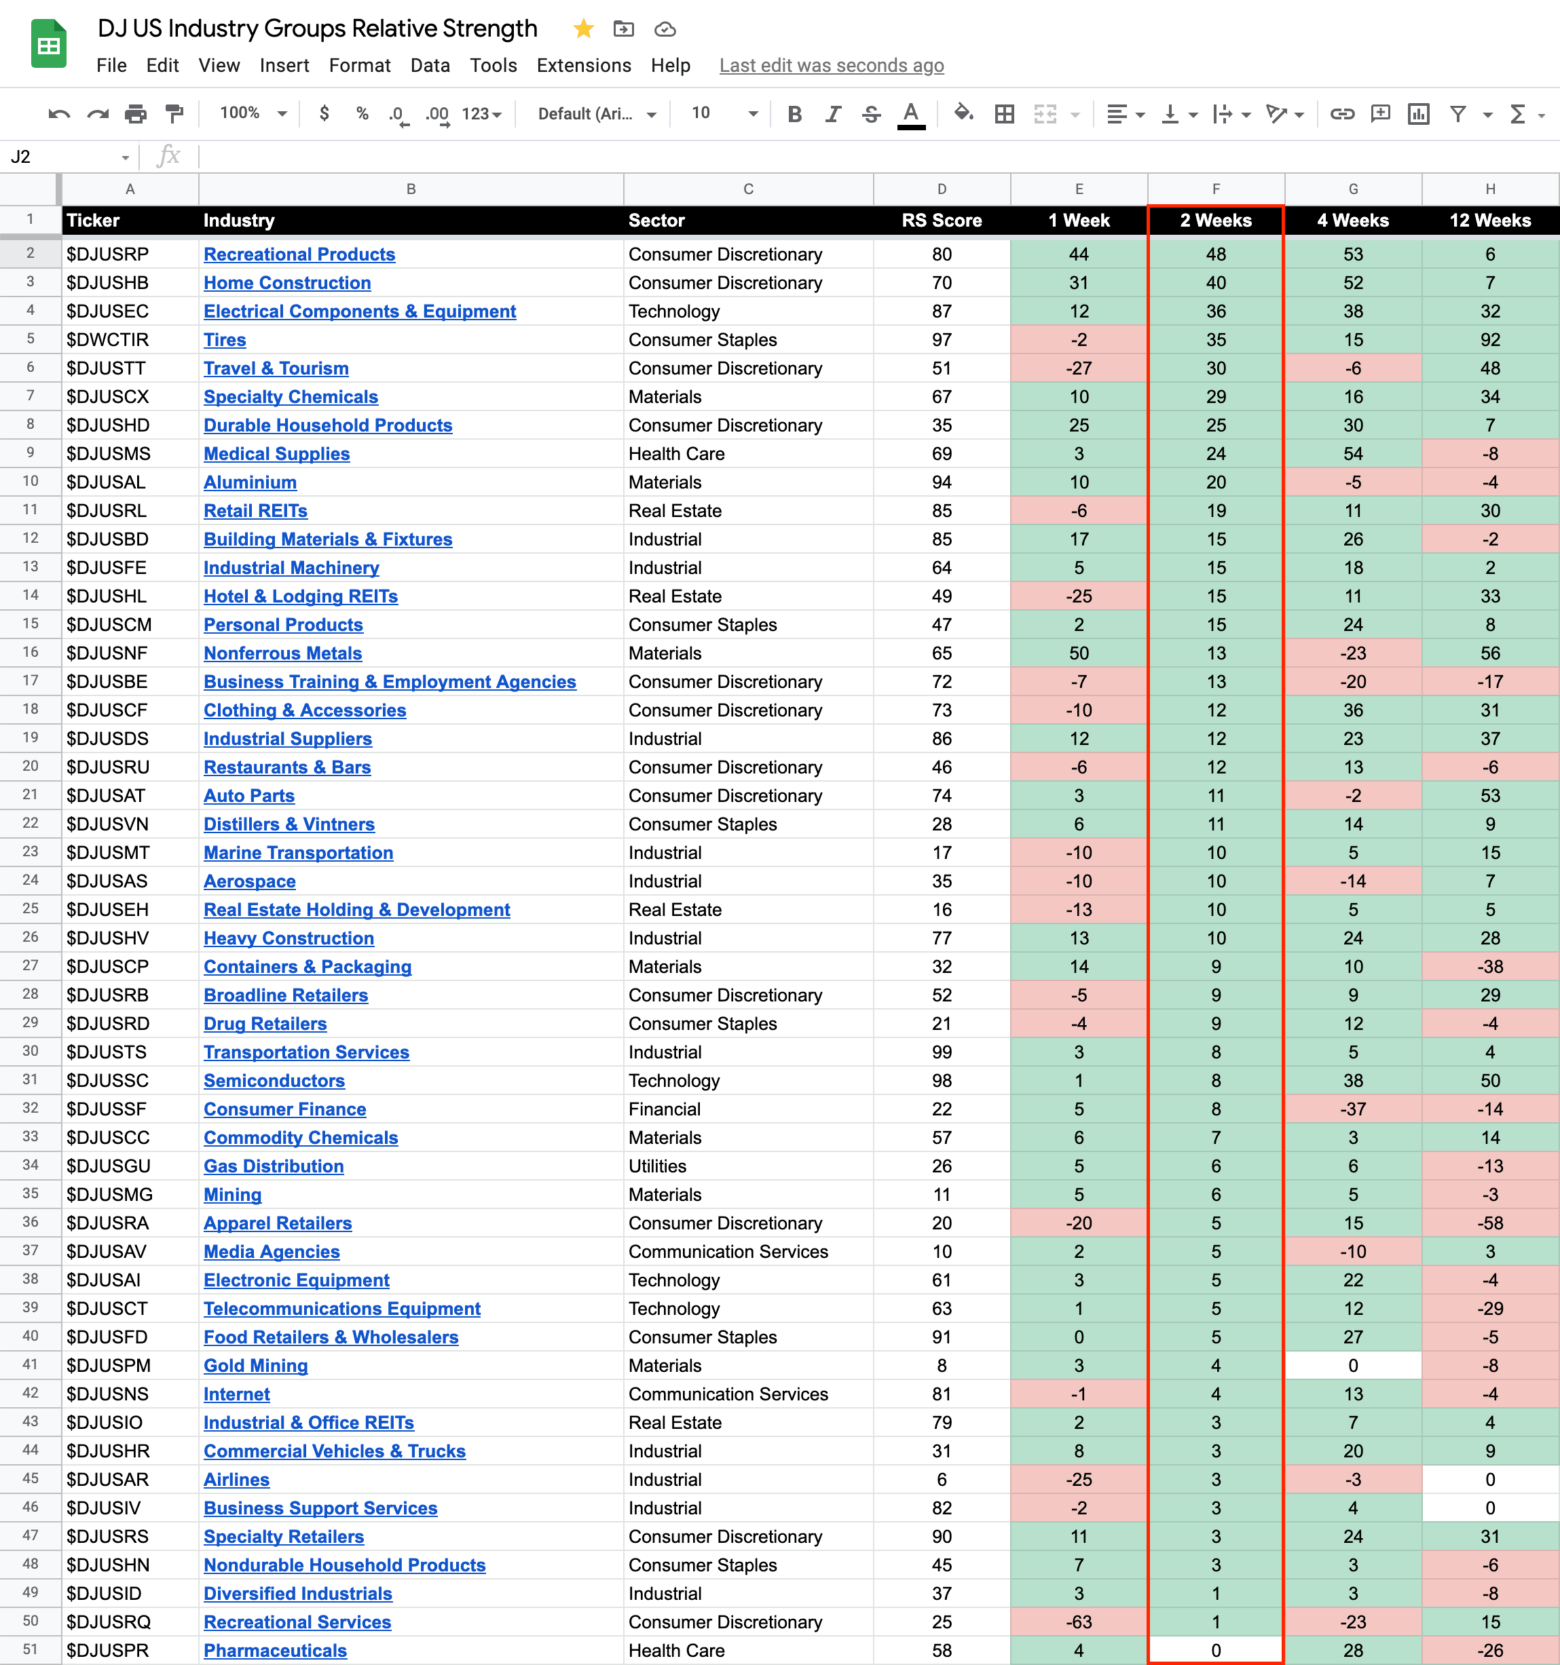Open the font size 10 dropdown
Viewport: 1560px width, 1665px height.
click(x=724, y=113)
